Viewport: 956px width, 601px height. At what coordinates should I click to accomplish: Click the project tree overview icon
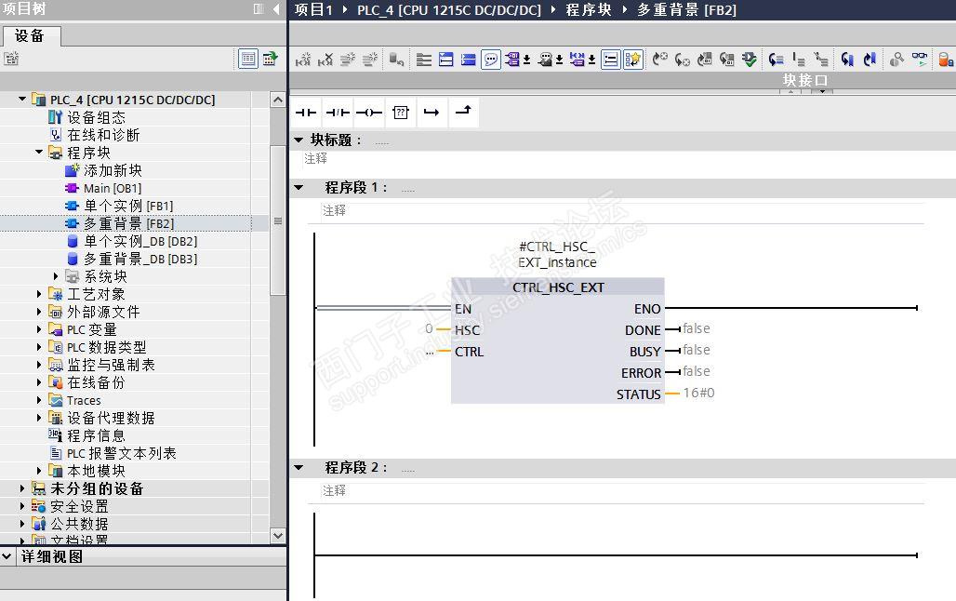tap(270, 59)
